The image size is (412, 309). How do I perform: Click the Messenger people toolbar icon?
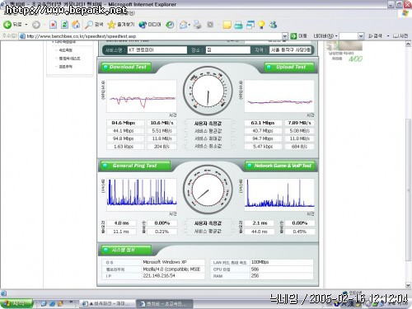(273, 25)
